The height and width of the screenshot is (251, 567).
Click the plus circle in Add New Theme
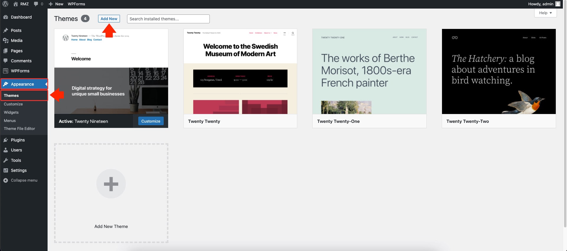111,184
